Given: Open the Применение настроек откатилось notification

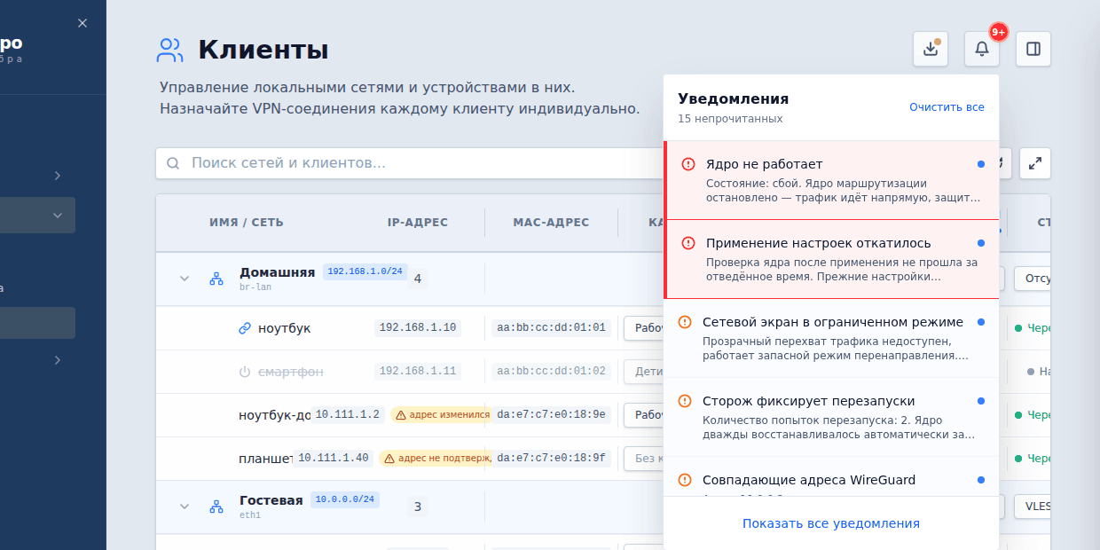Looking at the screenshot, I should 831,259.
